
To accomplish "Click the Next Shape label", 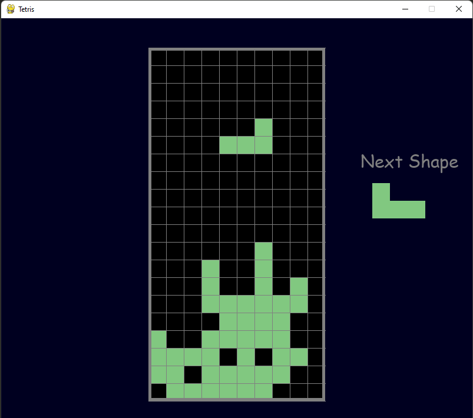I will tap(409, 162).
